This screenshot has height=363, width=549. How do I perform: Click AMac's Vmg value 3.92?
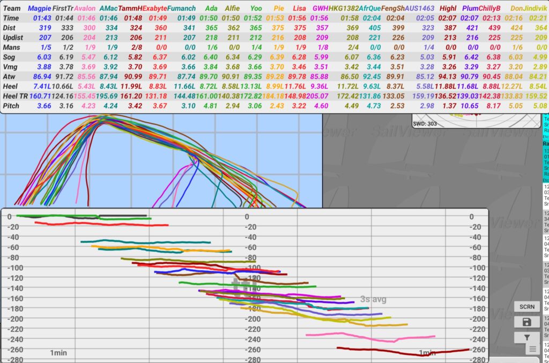pyautogui.click(x=110, y=67)
